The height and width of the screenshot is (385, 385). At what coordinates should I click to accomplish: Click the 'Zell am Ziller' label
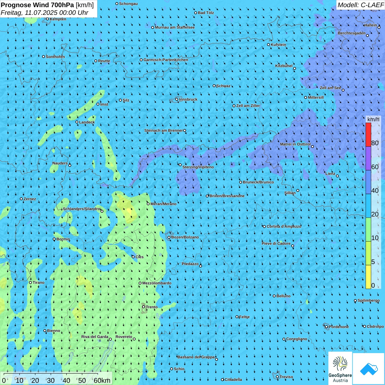click(248, 106)
